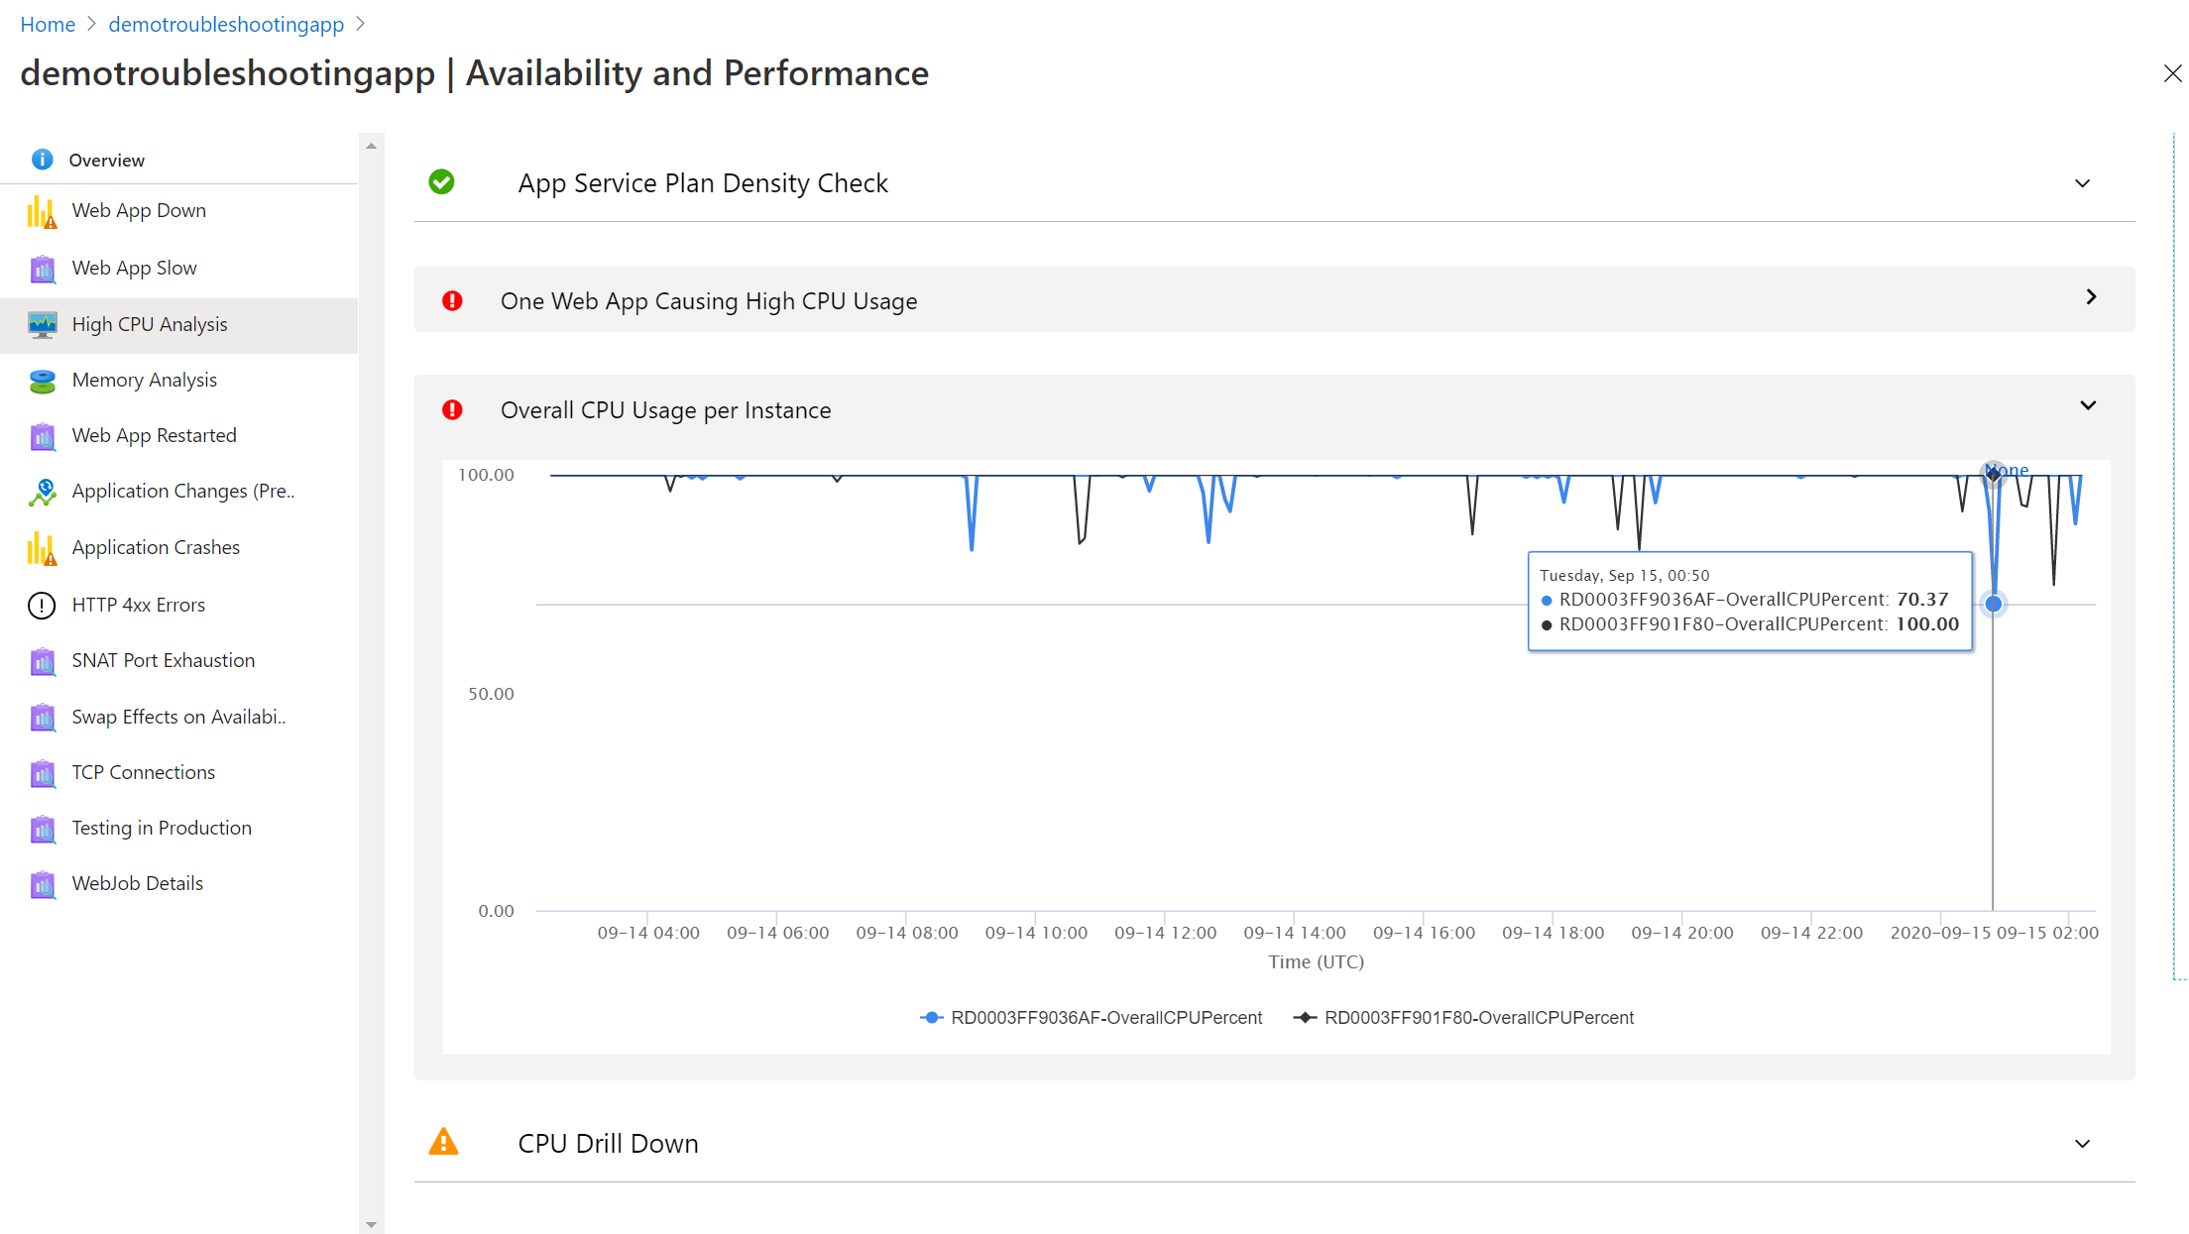This screenshot has width=2189, height=1234.
Task: Select Testing in Production from the sidebar
Action: 161,828
